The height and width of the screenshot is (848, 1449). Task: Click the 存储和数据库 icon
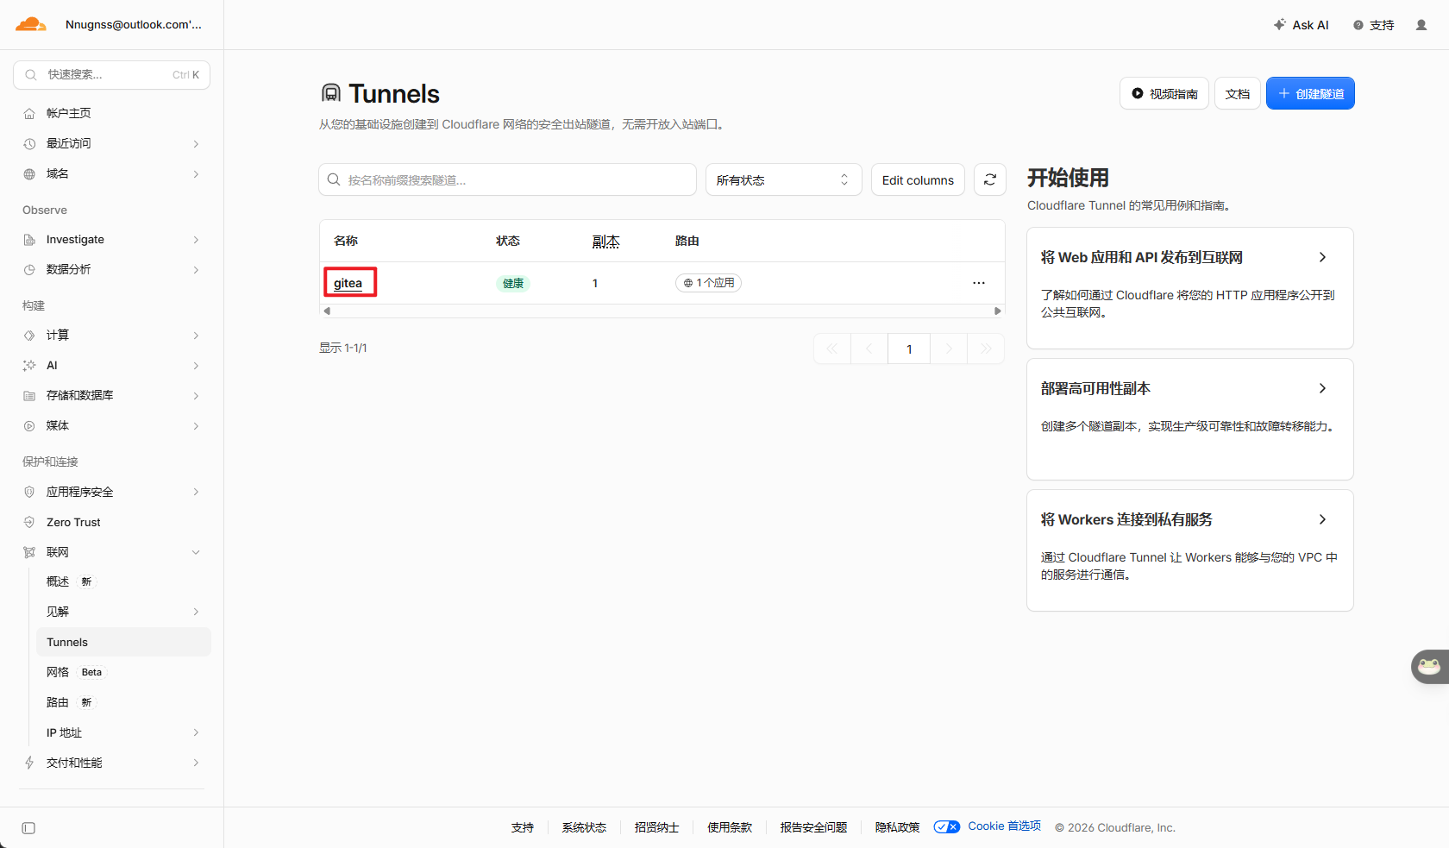tap(29, 396)
